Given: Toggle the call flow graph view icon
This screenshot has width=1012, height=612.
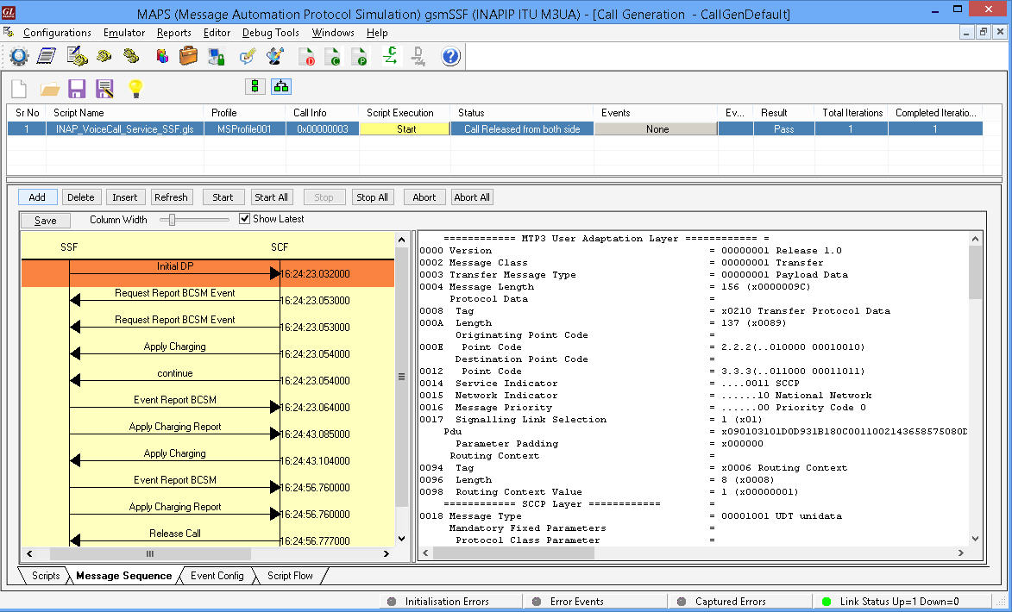Looking at the screenshot, I should tap(281, 86).
